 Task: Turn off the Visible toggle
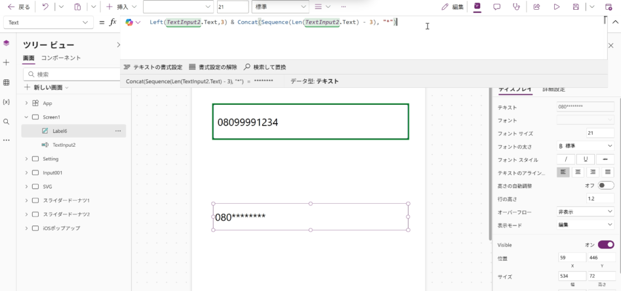(x=605, y=245)
